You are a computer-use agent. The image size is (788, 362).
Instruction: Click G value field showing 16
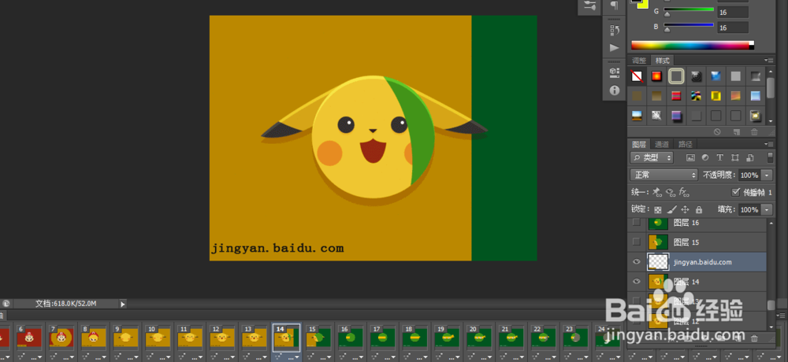(733, 12)
